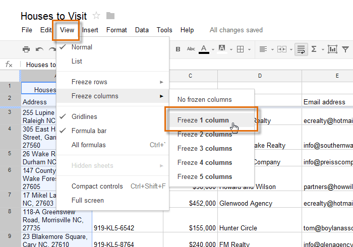Open align dropdown arrow
Viewport: 353px width, 247px height.
tap(272, 50)
